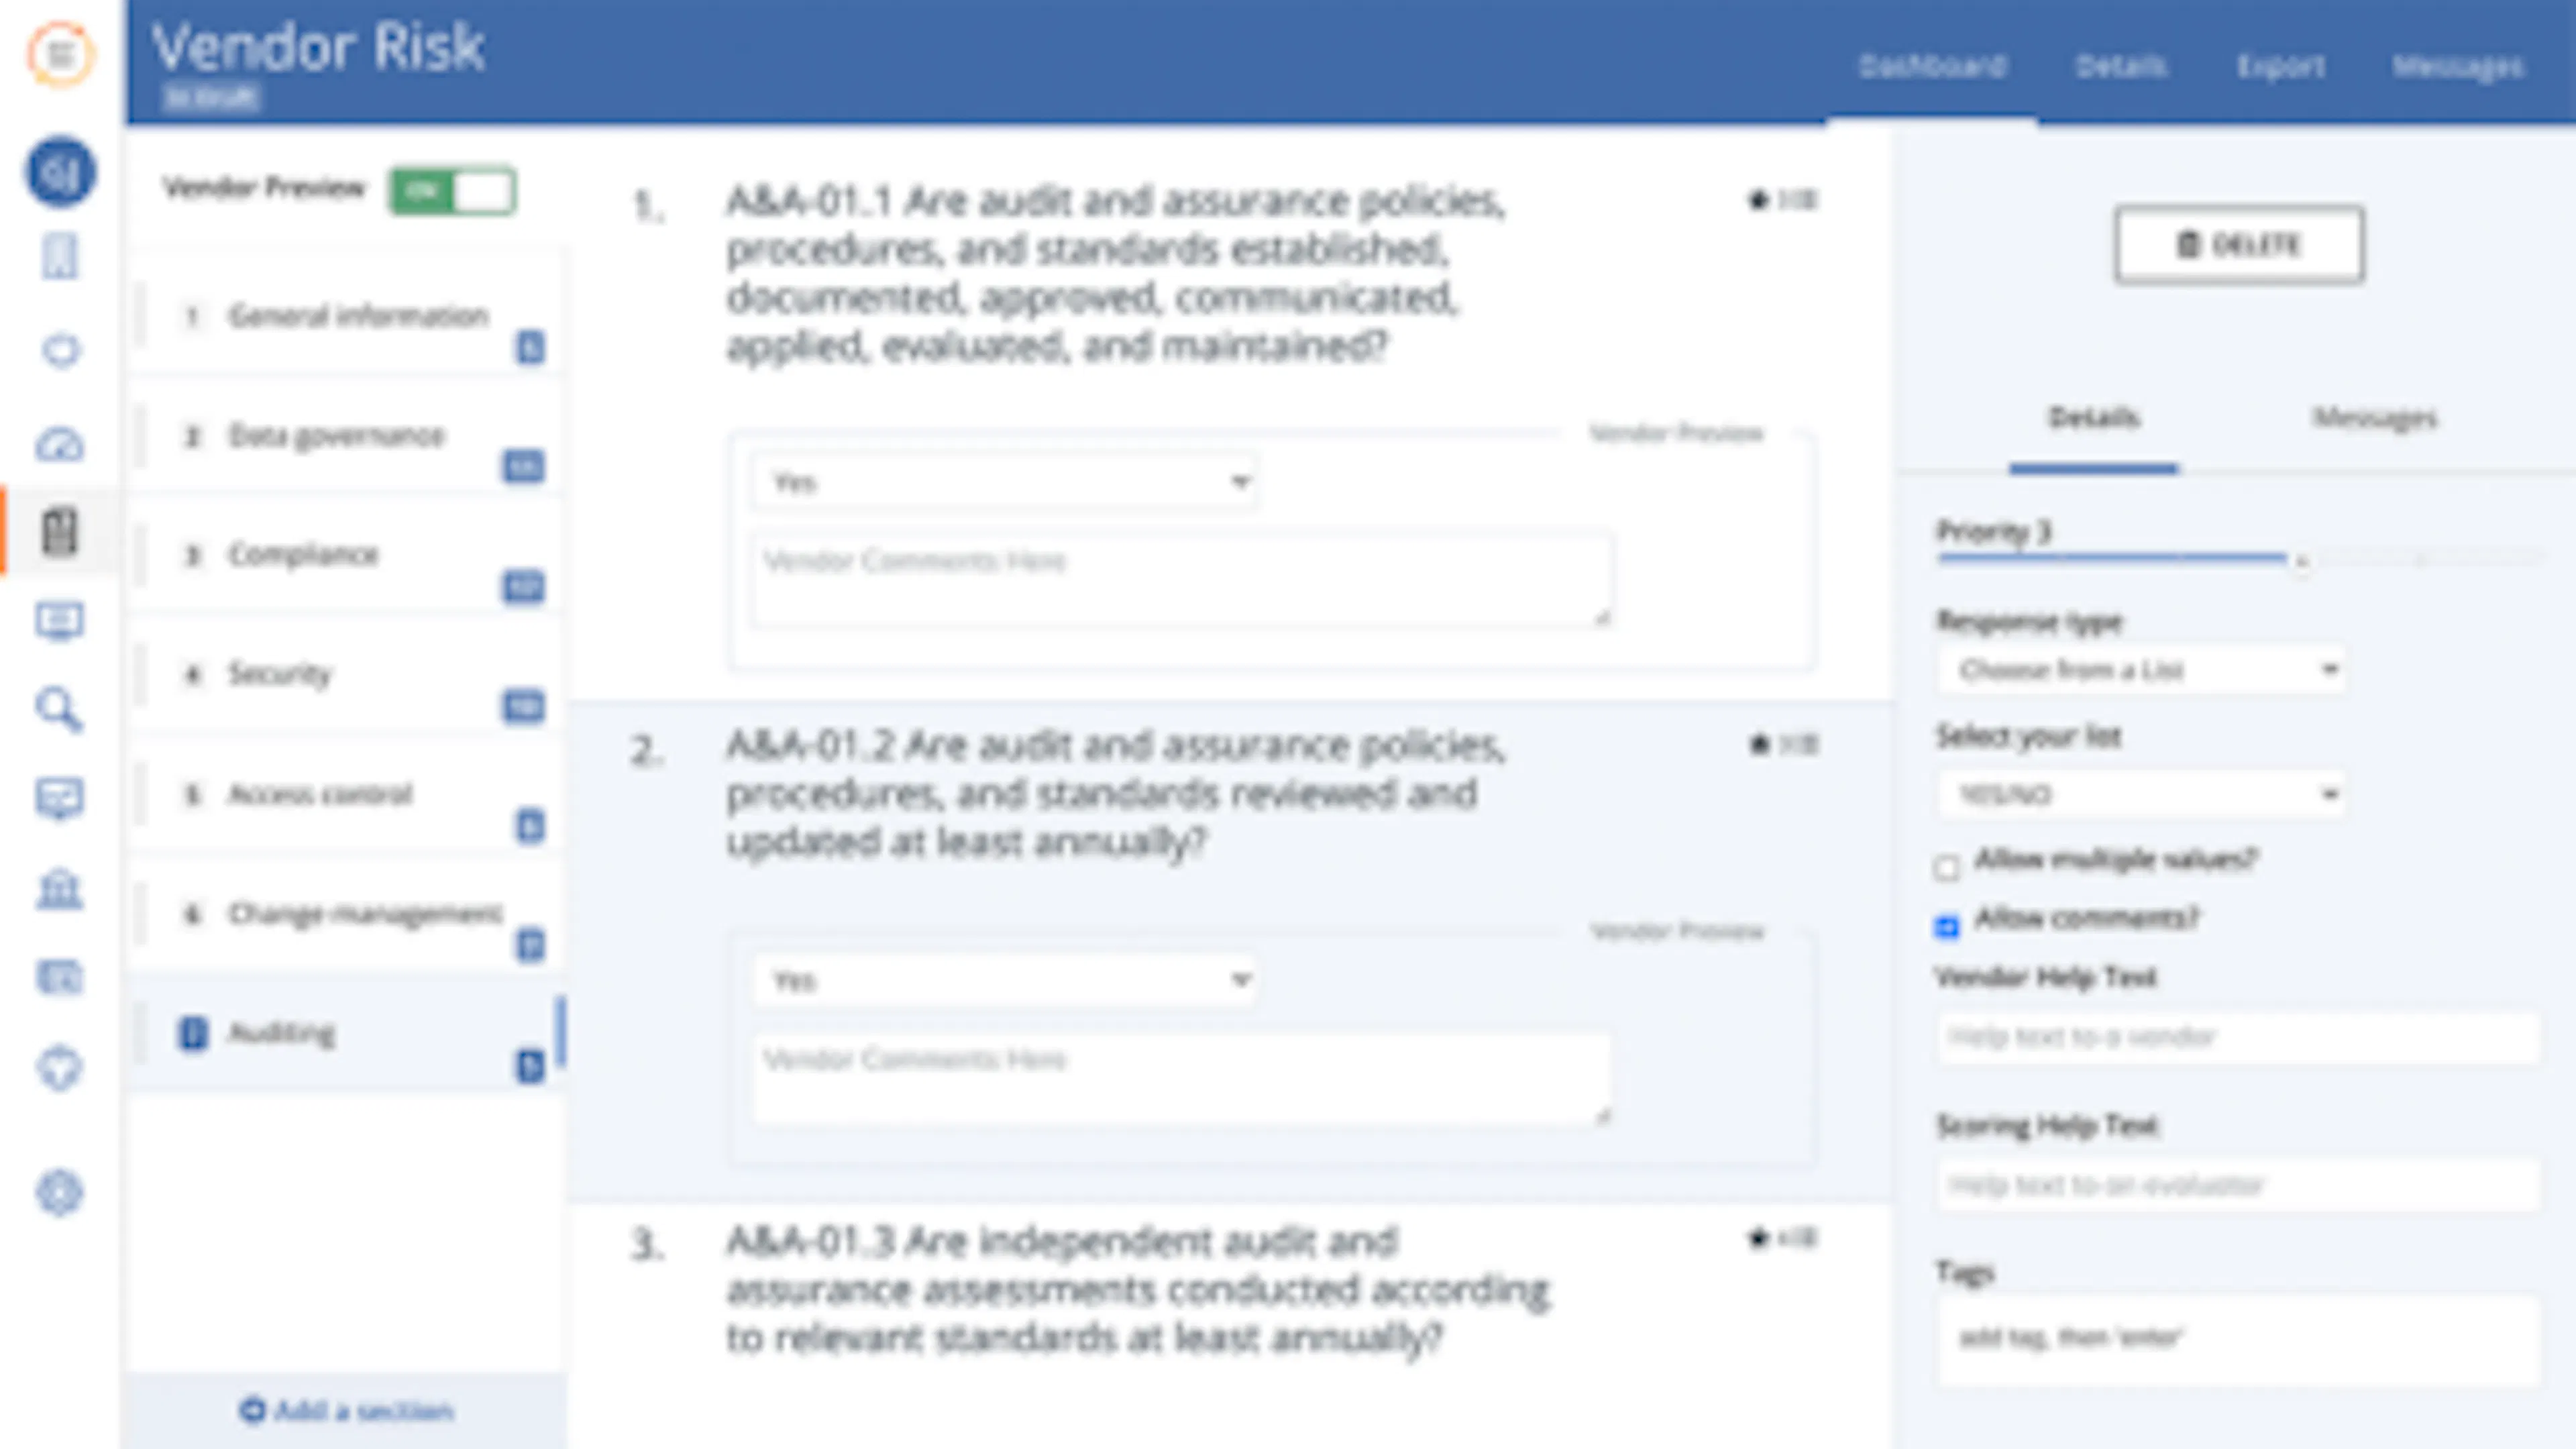Open Export in the top navigation
This screenshot has height=1449, width=2576.
(2280, 67)
